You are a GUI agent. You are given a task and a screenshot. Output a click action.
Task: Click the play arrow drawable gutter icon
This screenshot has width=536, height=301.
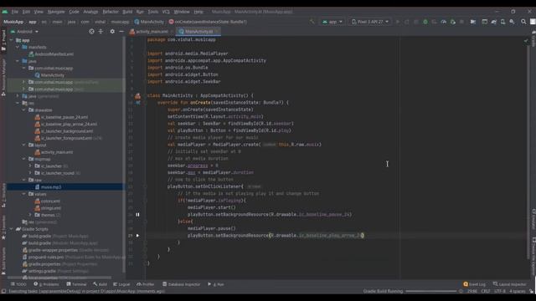(x=137, y=236)
